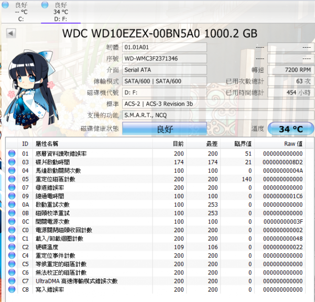Click the interface field Serial ATA

164,70
